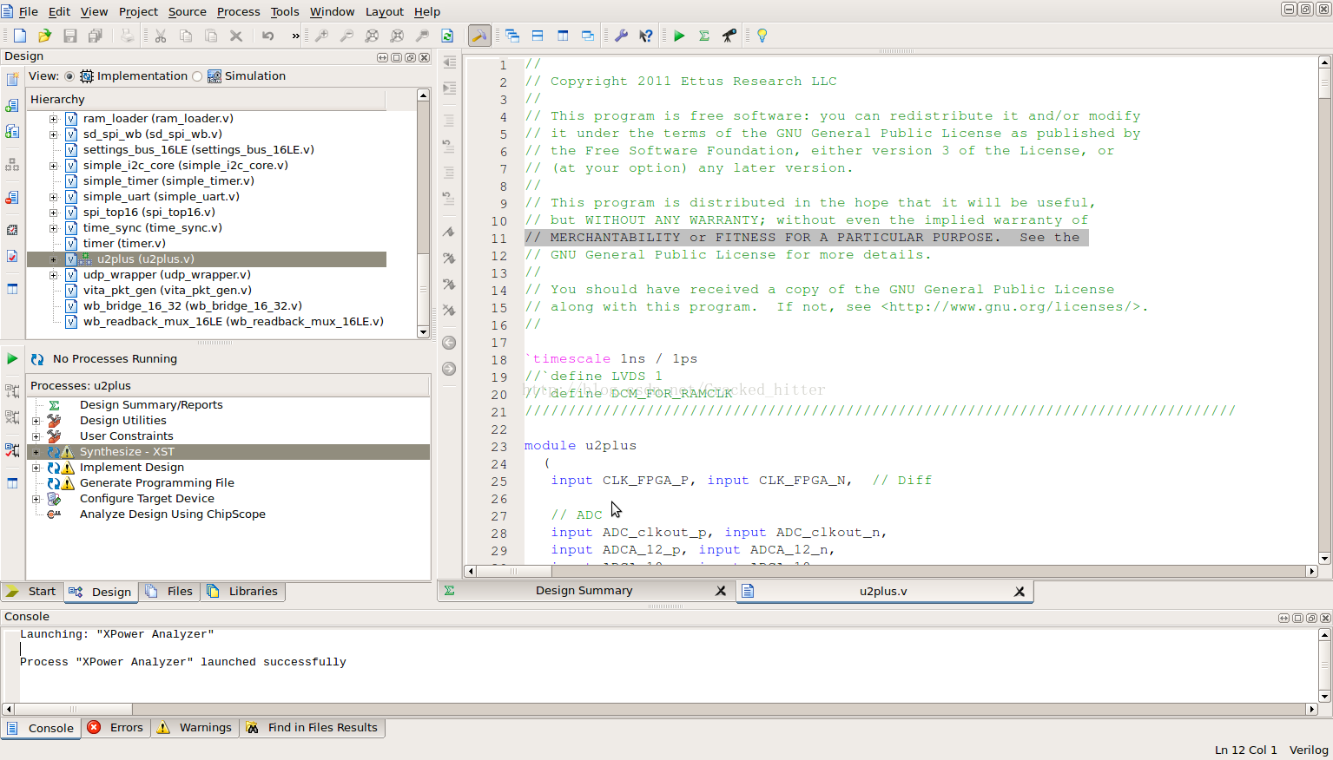
Task: Select the Implementation view radio button
Action: (x=69, y=76)
